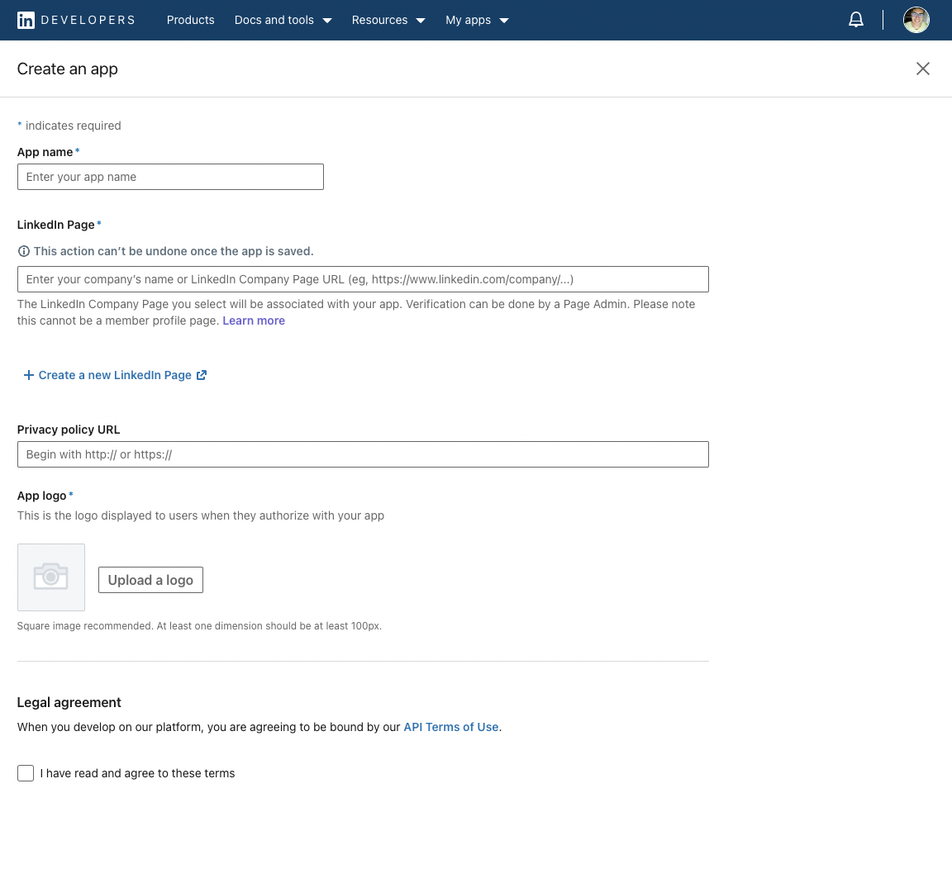Expand the My apps dropdown
Screen dimensions: 952x869
(477, 20)
